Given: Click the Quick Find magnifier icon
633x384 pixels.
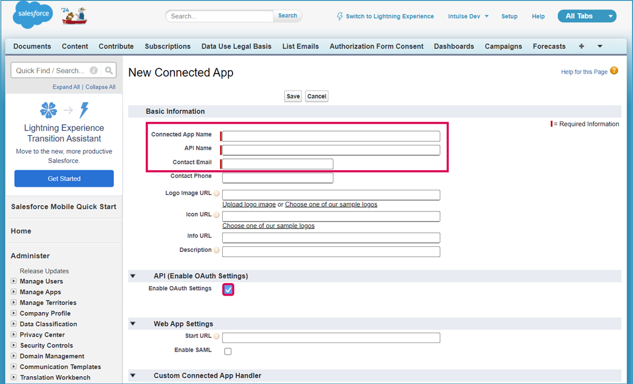Looking at the screenshot, I should (x=109, y=70).
